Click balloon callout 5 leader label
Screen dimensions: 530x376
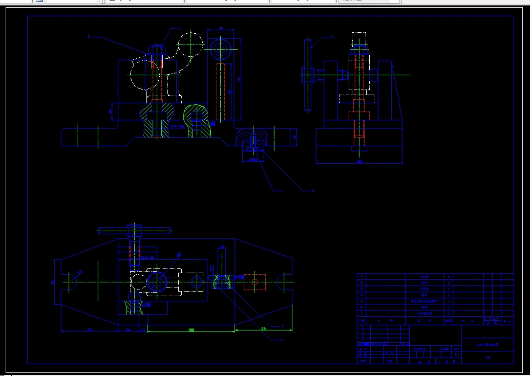coord(313,191)
